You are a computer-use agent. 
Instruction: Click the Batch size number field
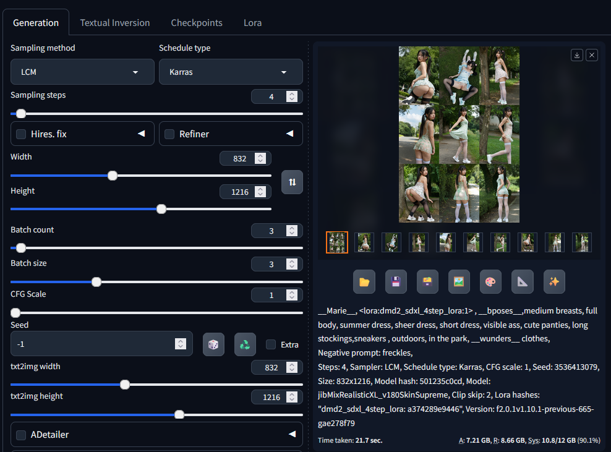coord(276,264)
